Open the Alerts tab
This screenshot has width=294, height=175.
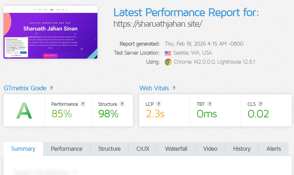coord(273,149)
